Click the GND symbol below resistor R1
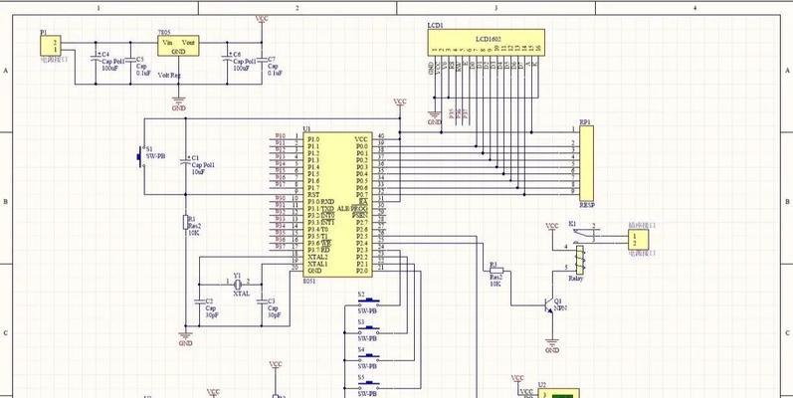The height and width of the screenshot is (398, 793). pyautogui.click(x=186, y=339)
